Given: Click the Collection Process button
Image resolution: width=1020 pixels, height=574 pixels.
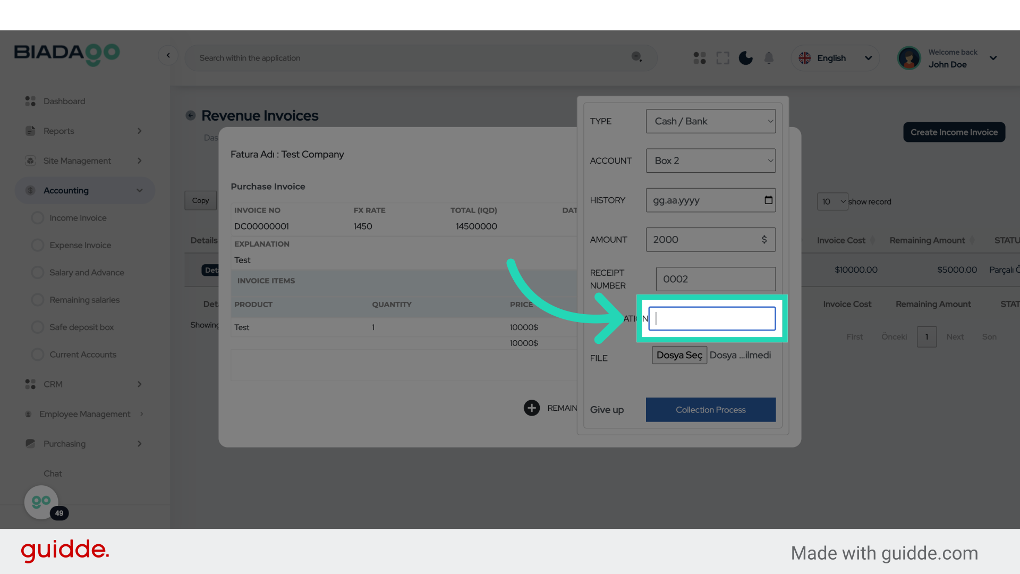Looking at the screenshot, I should click(710, 410).
